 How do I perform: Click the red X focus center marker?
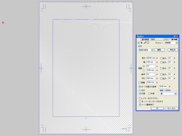point(3,23)
